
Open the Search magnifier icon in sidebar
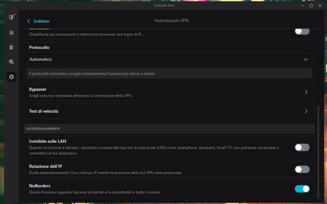point(11,62)
